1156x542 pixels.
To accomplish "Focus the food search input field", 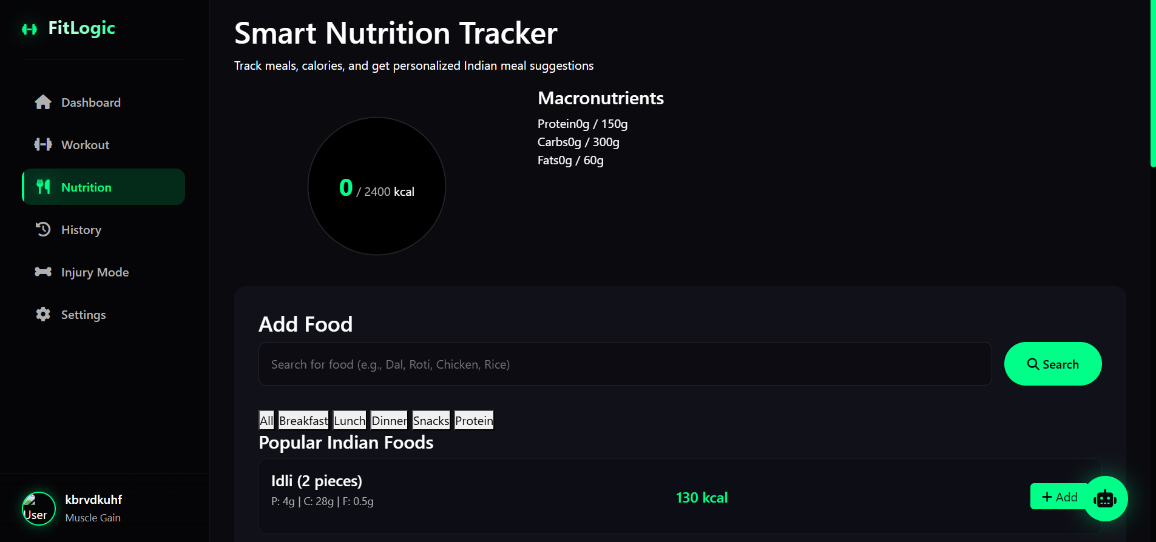I will (x=625, y=364).
